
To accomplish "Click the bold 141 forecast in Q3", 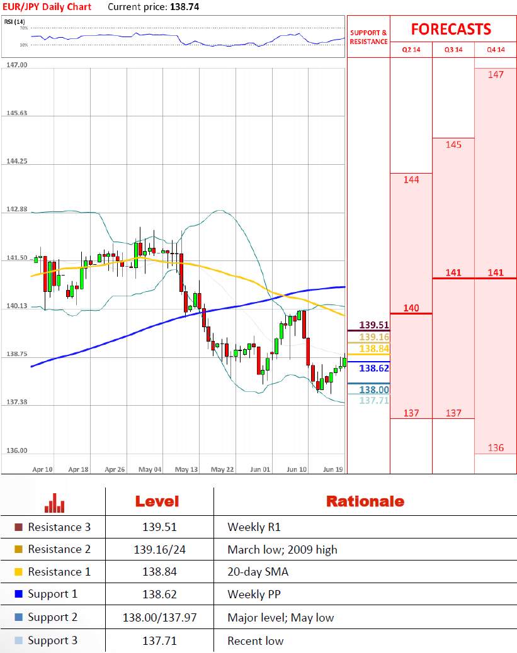I will [x=453, y=273].
